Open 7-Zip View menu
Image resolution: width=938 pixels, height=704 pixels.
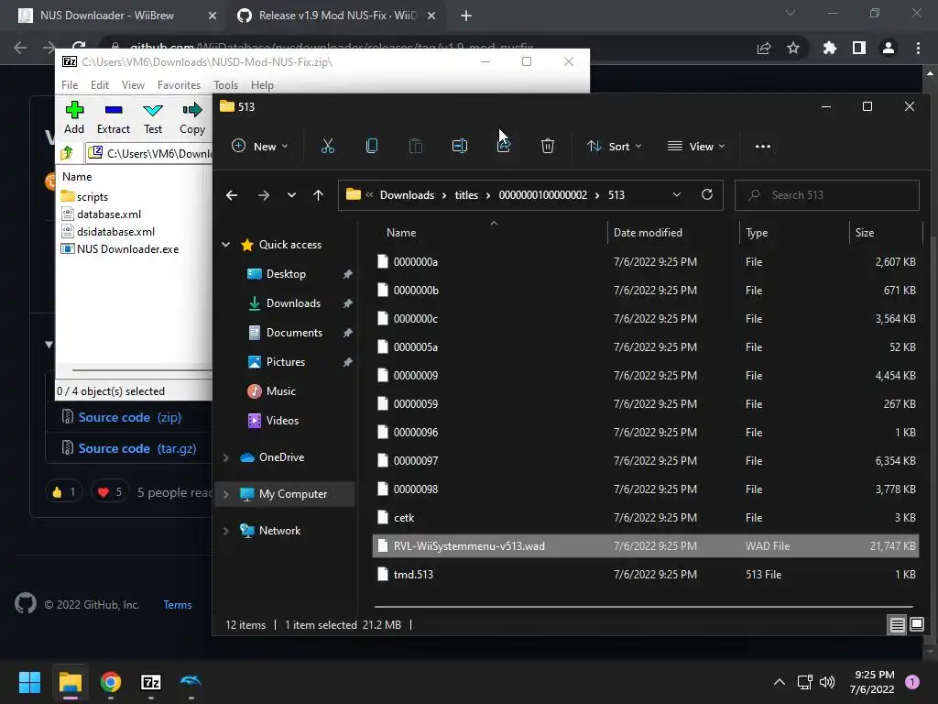pos(133,85)
